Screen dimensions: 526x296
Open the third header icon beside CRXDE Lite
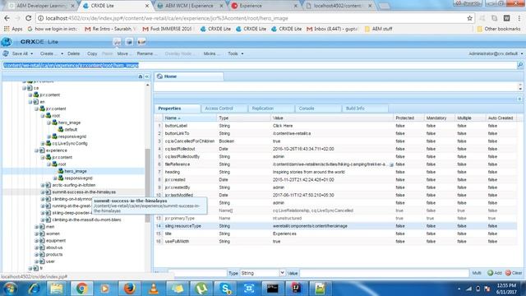[x=141, y=42]
